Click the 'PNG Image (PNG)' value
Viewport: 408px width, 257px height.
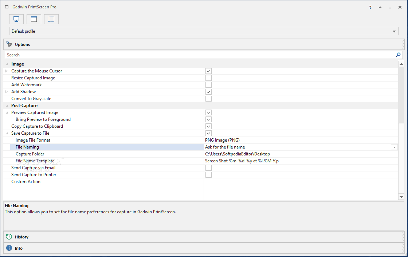pyautogui.click(x=222, y=140)
